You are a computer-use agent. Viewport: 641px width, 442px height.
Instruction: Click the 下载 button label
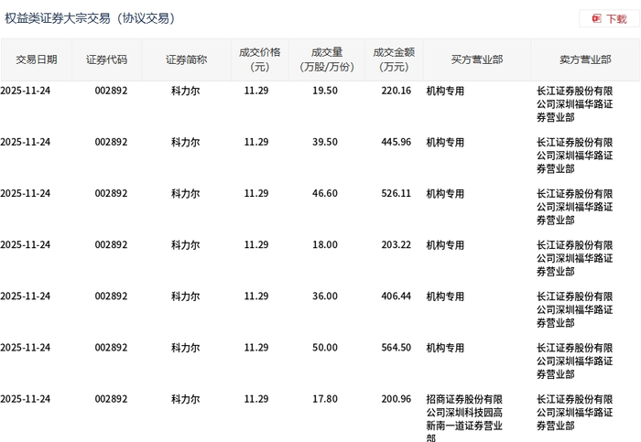[x=616, y=18]
